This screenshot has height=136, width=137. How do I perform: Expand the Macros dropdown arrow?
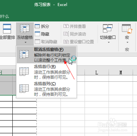[x=127, y=42]
